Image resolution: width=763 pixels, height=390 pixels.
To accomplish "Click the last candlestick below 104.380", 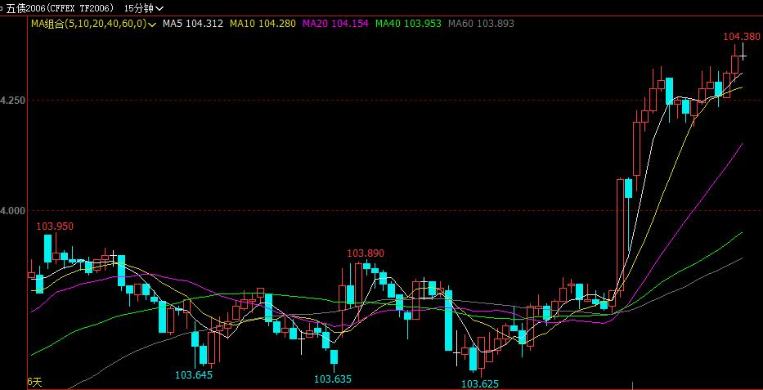I will click(743, 56).
